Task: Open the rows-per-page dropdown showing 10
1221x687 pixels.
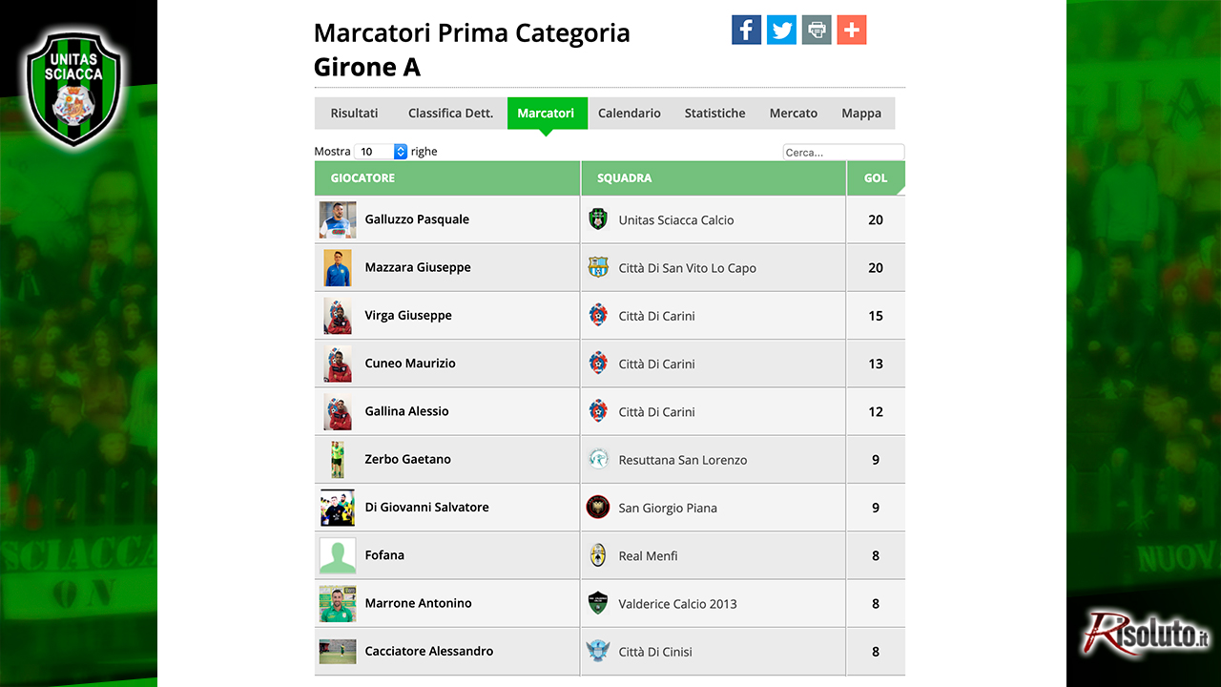Action: [381, 152]
